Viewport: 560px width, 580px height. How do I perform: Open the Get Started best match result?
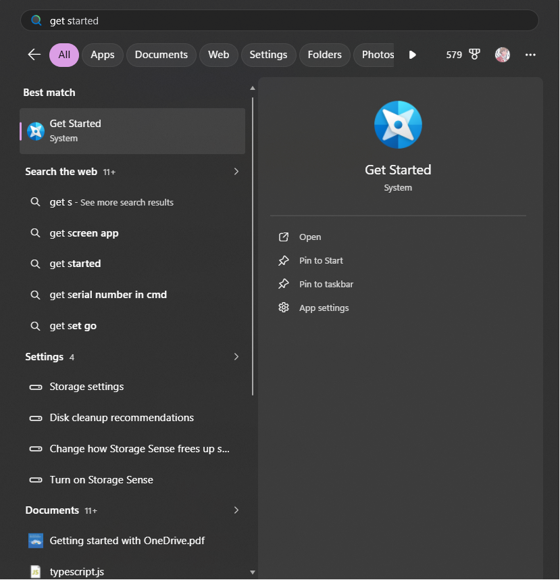tap(132, 131)
